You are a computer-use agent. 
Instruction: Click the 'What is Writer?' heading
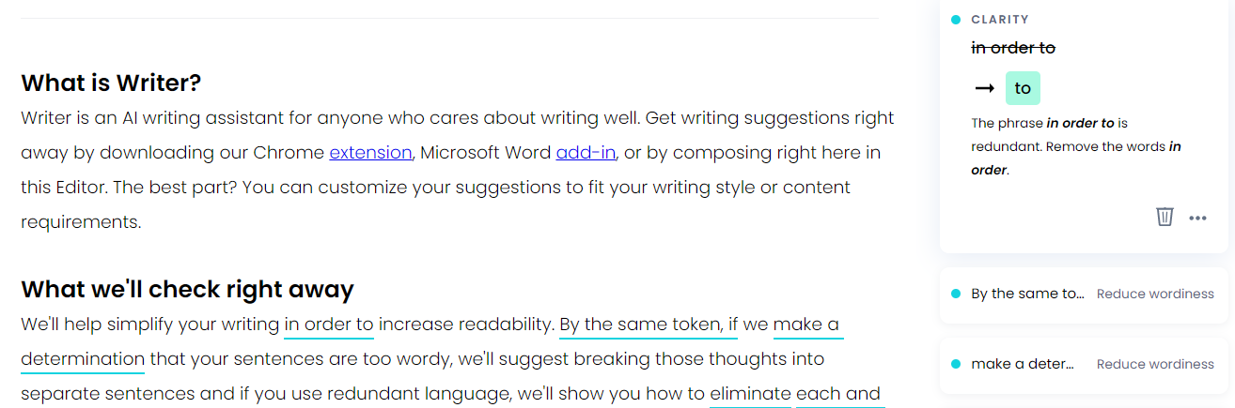click(x=111, y=83)
